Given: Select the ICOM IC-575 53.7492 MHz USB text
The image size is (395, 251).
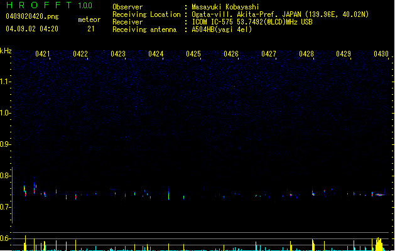Looking at the screenshot, I should click(252, 22).
